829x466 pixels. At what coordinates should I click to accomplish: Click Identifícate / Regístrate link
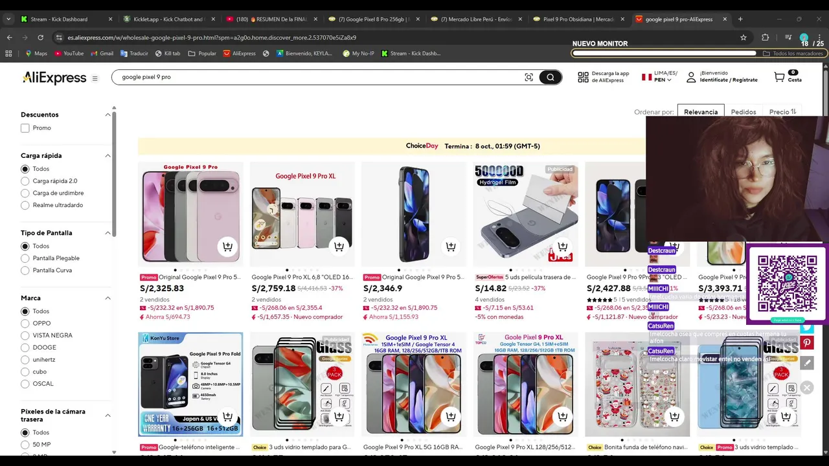pyautogui.click(x=729, y=80)
